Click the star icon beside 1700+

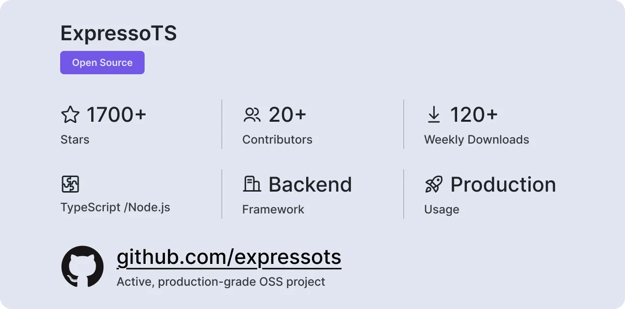pos(70,115)
